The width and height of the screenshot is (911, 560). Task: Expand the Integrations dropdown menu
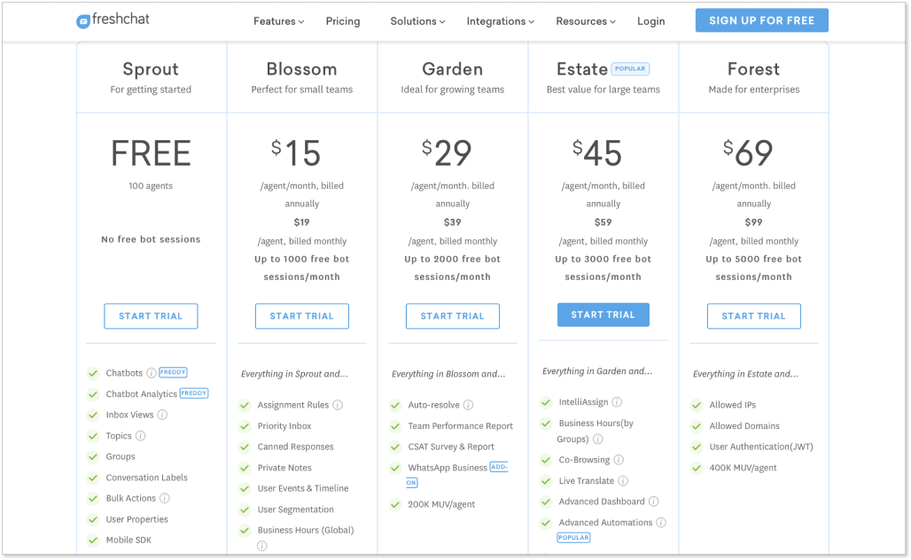(500, 21)
